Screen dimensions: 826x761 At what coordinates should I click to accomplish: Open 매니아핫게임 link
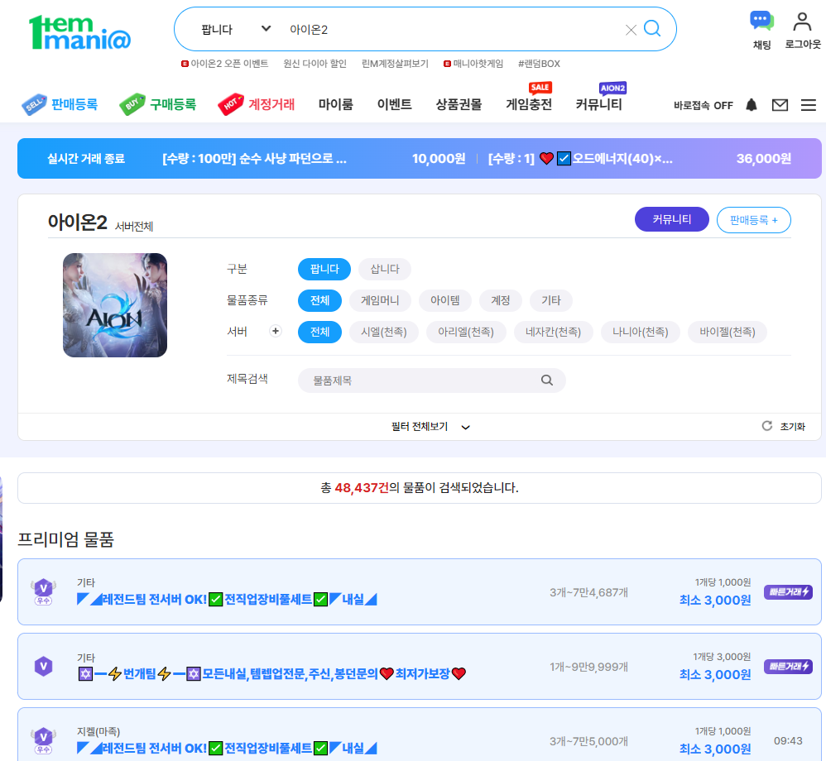click(473, 64)
